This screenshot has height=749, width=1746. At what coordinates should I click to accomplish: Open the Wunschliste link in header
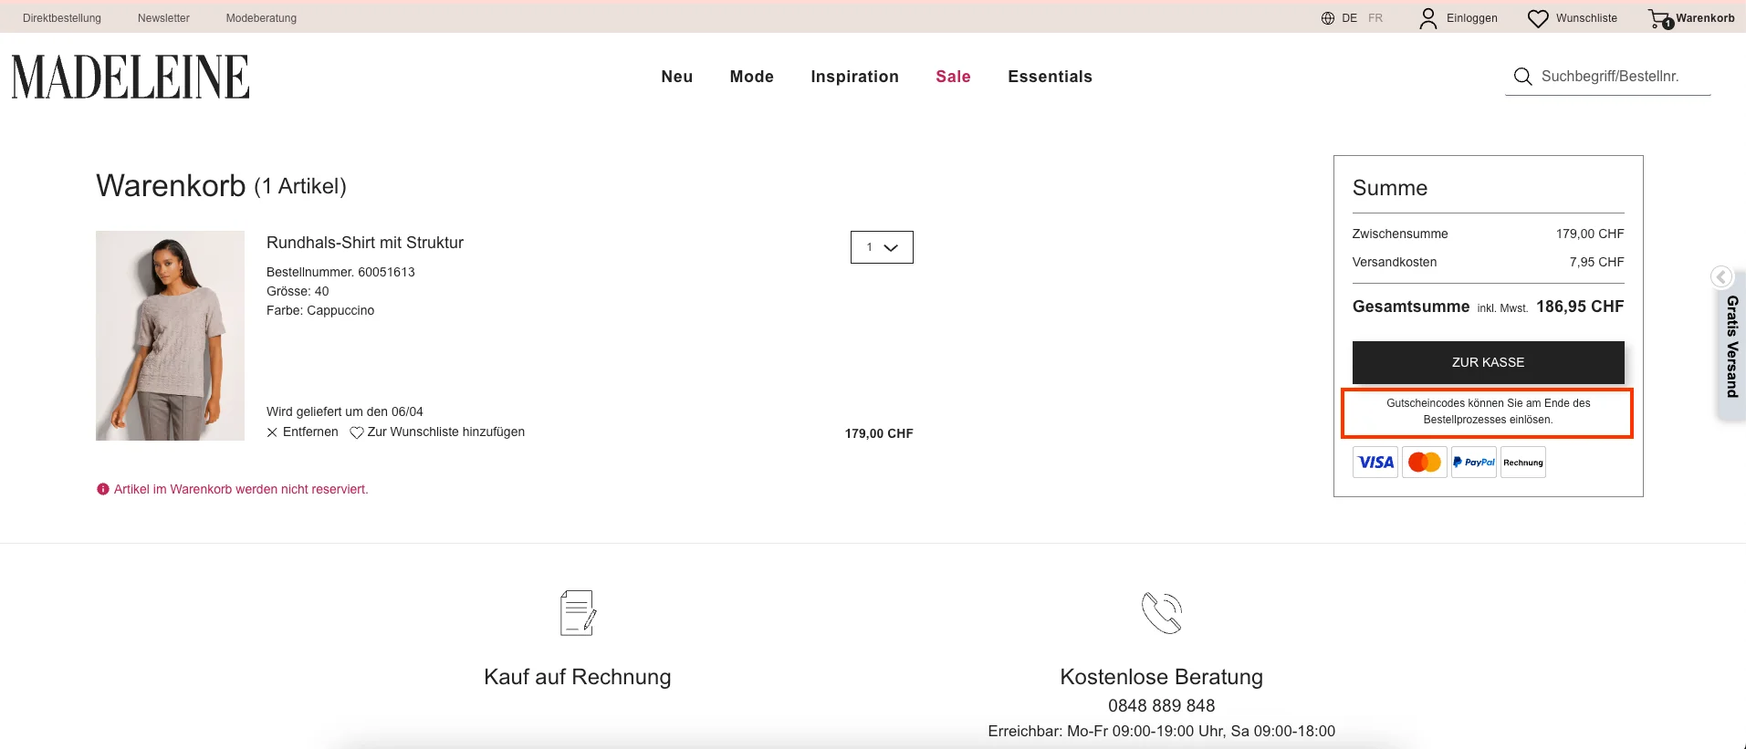tap(1587, 18)
